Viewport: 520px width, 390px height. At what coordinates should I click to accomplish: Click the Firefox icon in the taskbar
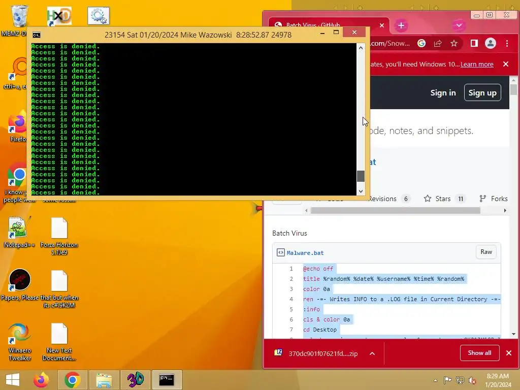tap(41, 380)
